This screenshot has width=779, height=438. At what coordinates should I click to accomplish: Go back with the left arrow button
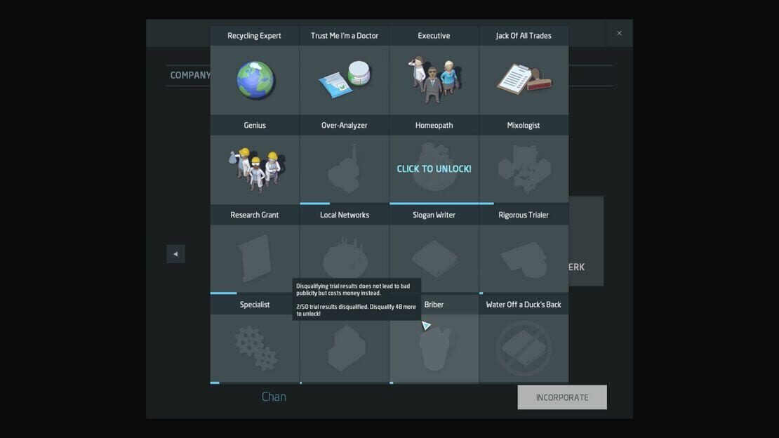coord(175,254)
